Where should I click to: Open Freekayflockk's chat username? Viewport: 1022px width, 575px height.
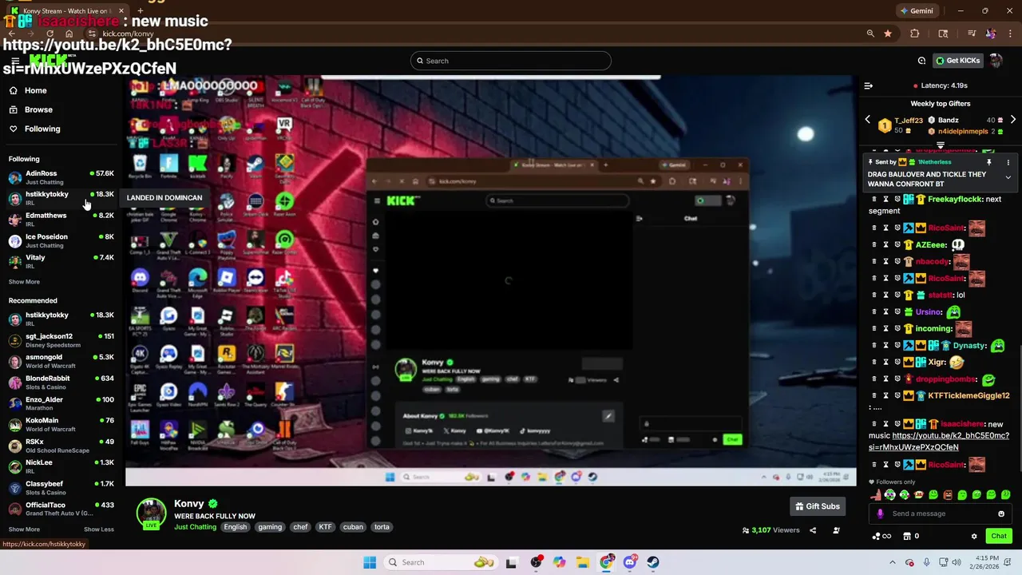(x=954, y=199)
